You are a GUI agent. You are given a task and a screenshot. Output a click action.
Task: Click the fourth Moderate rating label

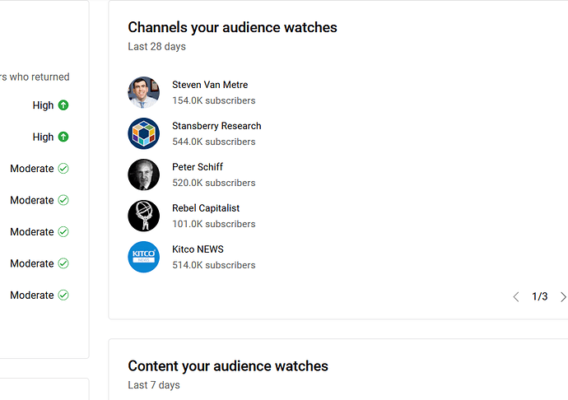coord(32,263)
